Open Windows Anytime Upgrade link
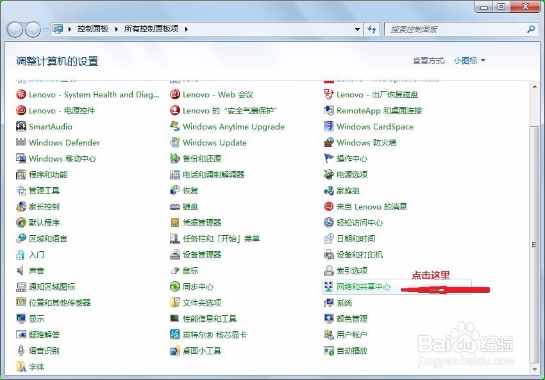The height and width of the screenshot is (380, 545). coord(233,126)
